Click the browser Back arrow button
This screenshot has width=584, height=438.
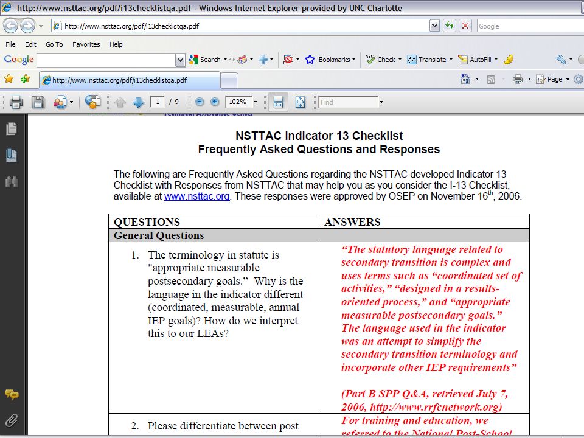[11, 26]
